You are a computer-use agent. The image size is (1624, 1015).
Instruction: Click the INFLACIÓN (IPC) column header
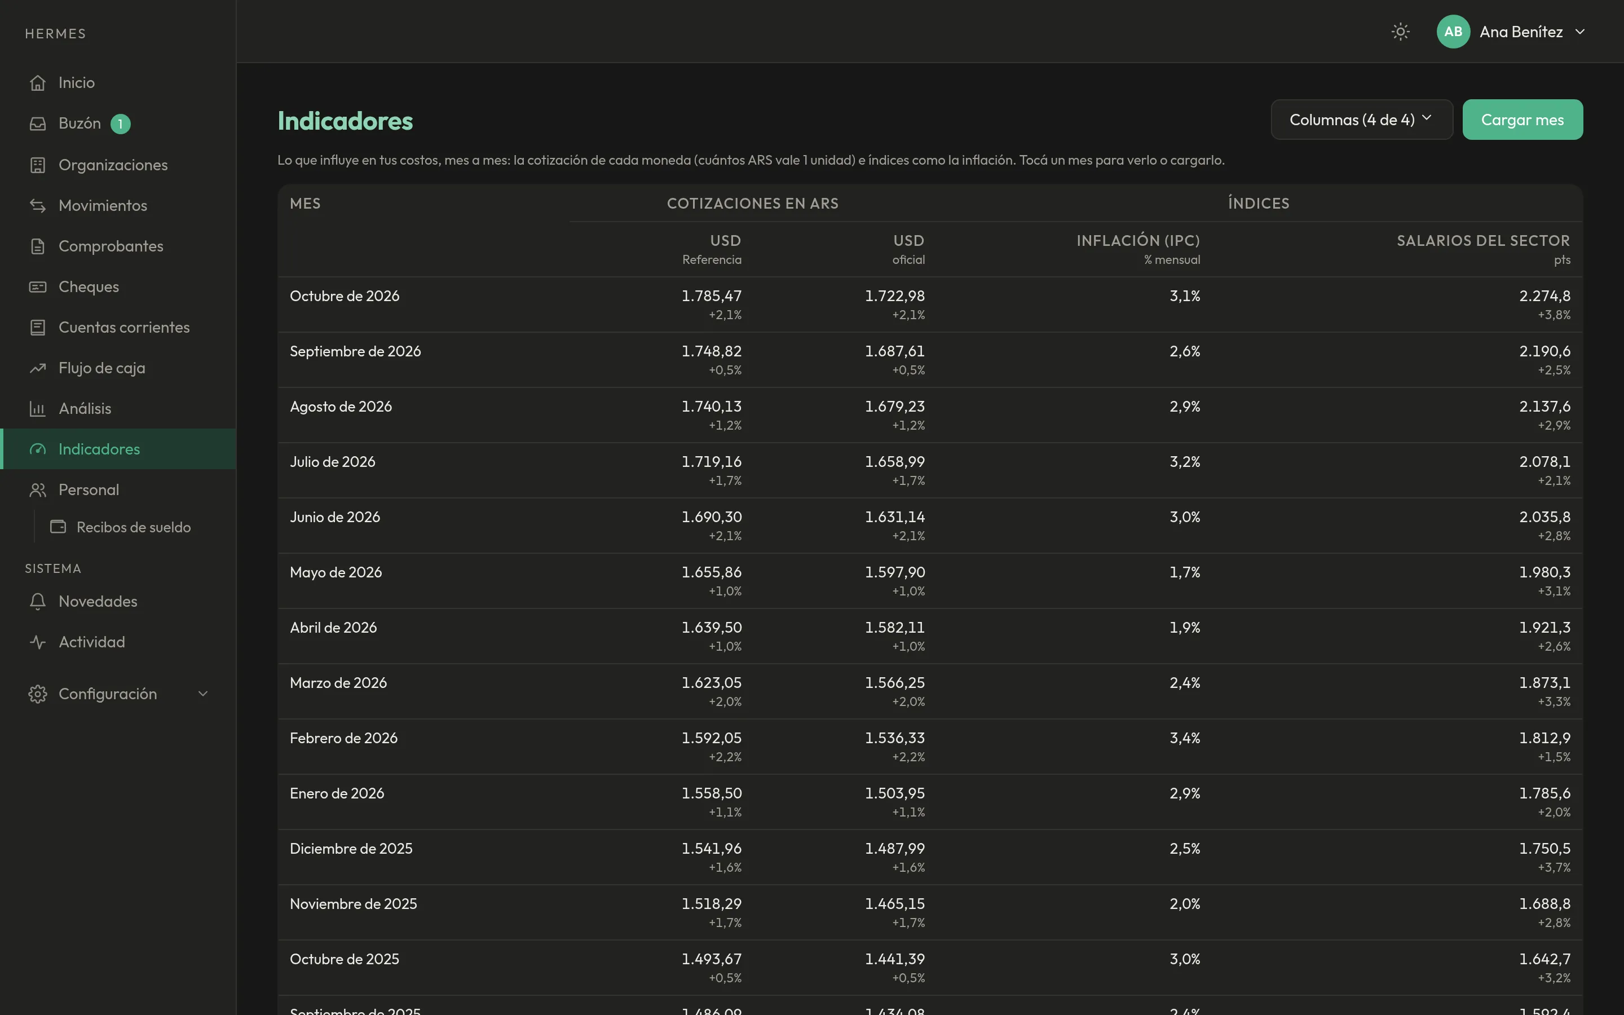(1137, 241)
